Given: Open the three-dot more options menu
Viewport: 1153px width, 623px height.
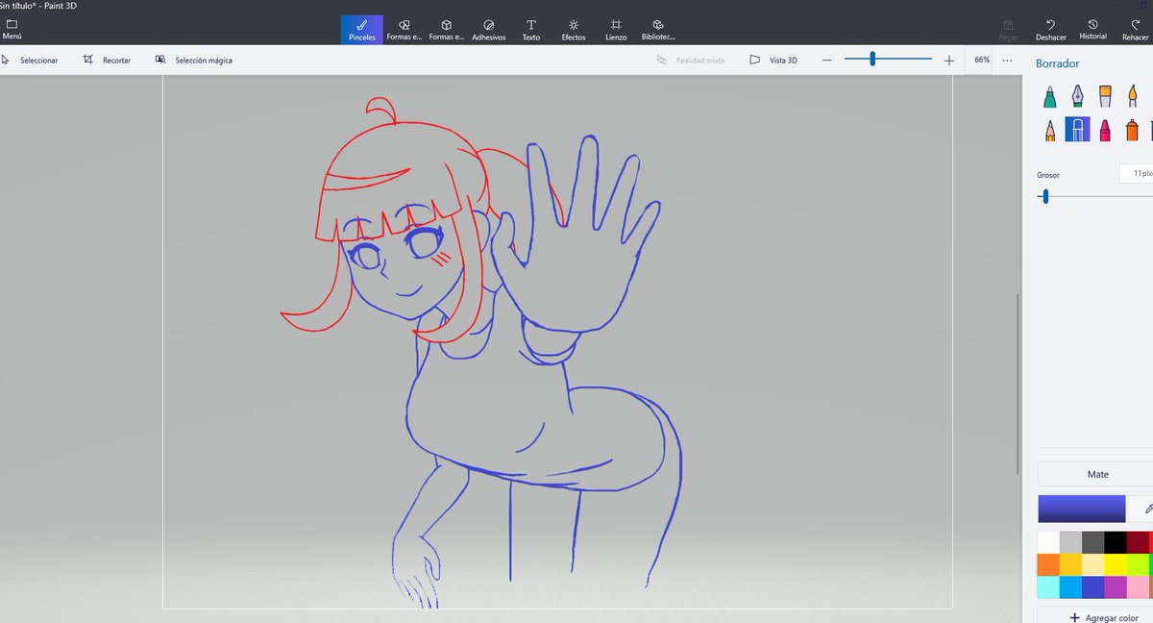Looking at the screenshot, I should pyautogui.click(x=1007, y=60).
